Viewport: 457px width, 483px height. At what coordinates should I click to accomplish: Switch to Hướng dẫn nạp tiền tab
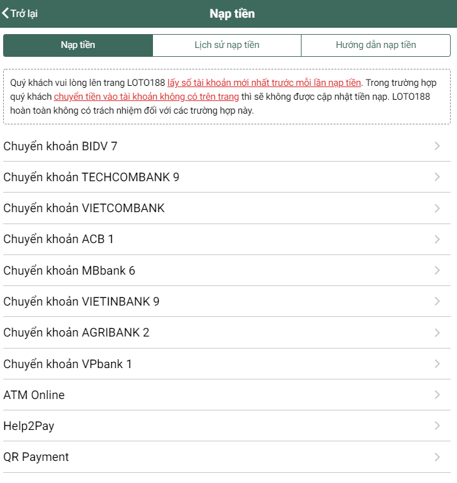(376, 45)
